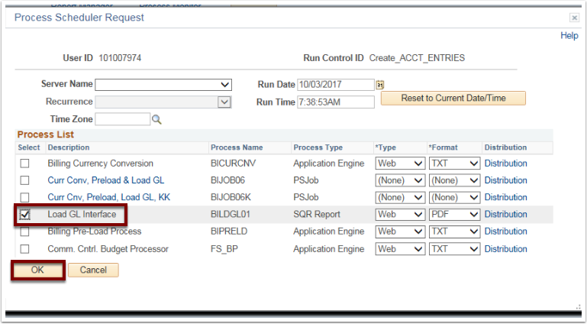Click into the Run Date field

tap(336, 85)
